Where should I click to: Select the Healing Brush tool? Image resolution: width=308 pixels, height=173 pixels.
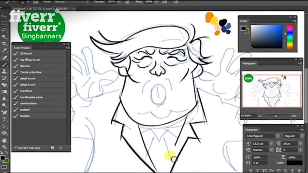(4, 57)
